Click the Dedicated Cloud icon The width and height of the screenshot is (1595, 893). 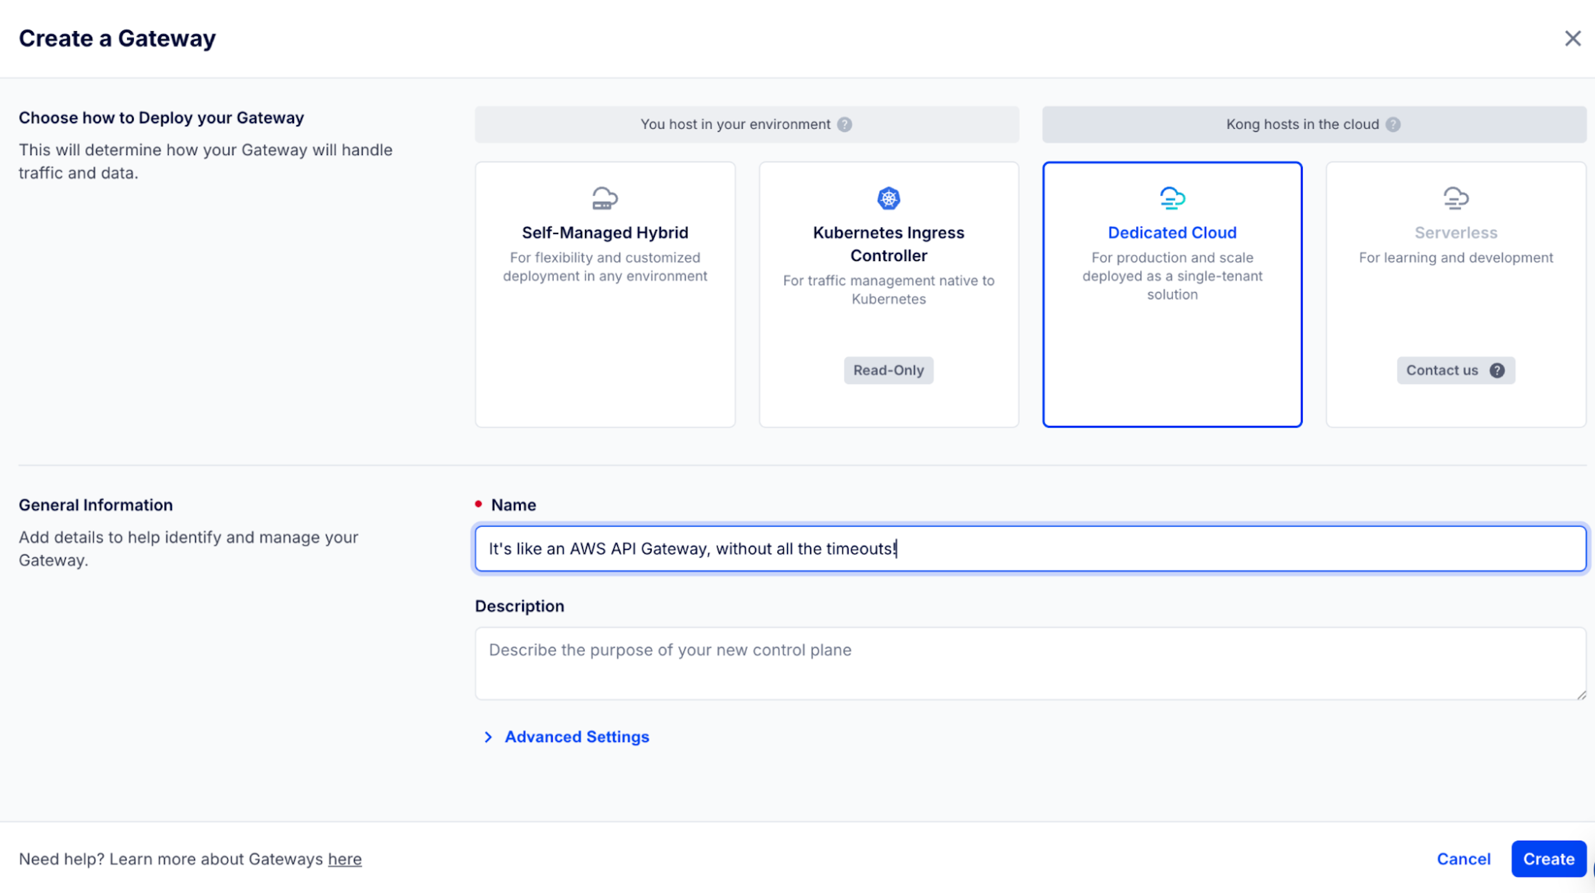point(1172,198)
